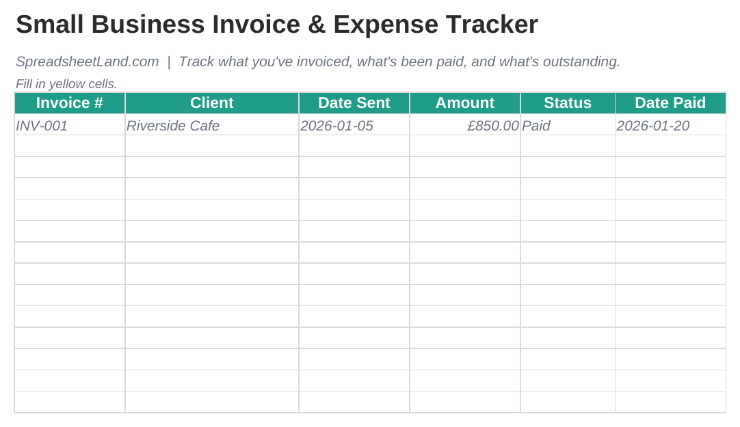Image resolution: width=740 pixels, height=427 pixels.
Task: Click the Paid status cell
Action: point(568,125)
